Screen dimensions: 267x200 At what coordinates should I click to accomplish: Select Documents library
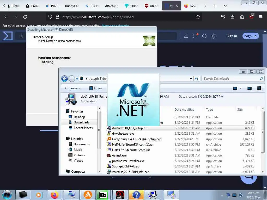82,144
